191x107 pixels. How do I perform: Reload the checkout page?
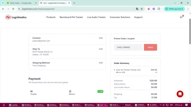[13, 9]
